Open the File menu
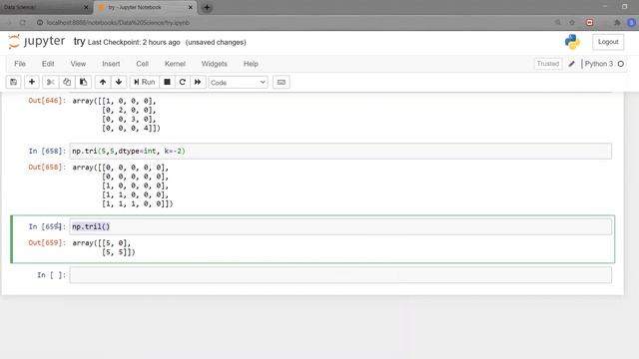639x359 pixels. pyautogui.click(x=20, y=64)
